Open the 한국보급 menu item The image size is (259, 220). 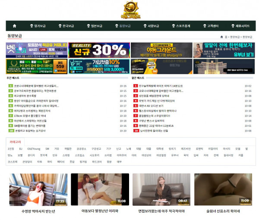coord(68,26)
